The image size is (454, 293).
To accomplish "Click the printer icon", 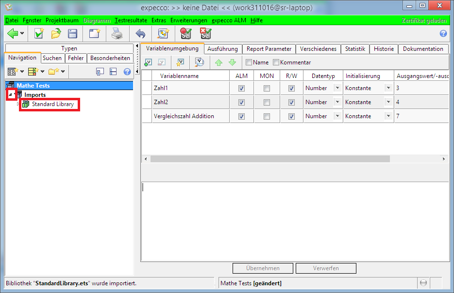I will (x=117, y=33).
